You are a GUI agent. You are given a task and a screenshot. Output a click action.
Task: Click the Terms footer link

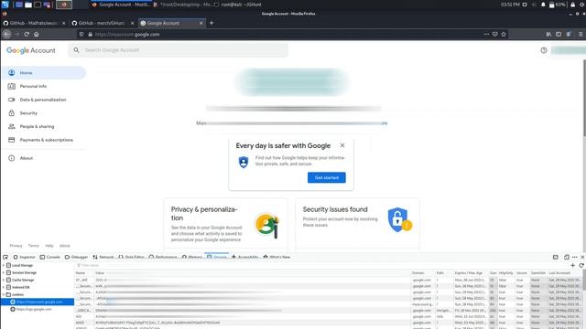click(33, 246)
